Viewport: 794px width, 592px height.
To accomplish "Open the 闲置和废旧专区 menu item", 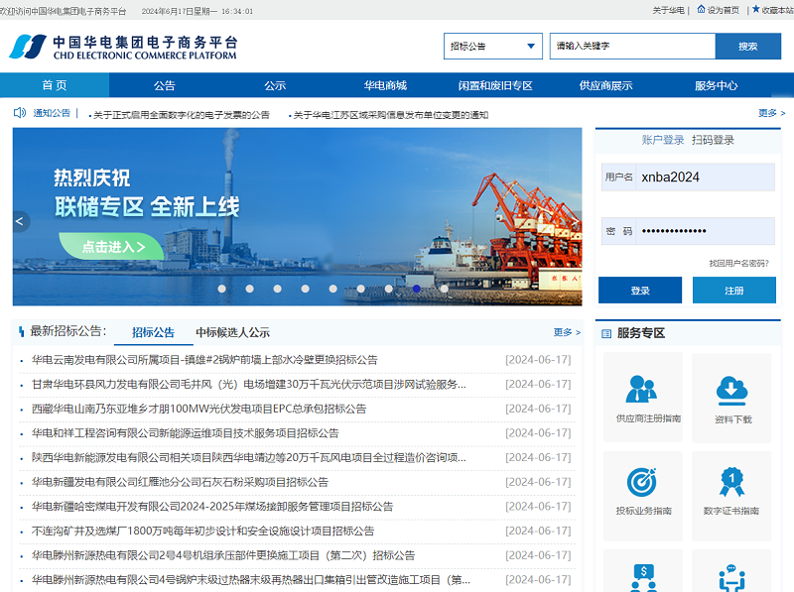I will 495,85.
